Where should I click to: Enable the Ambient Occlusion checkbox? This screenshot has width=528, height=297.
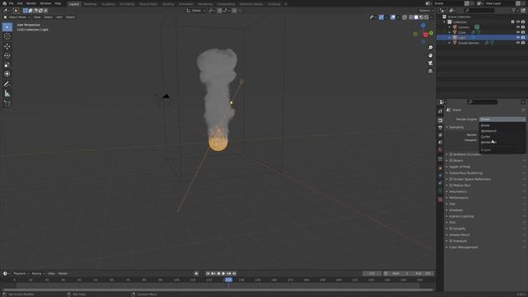tap(451, 154)
